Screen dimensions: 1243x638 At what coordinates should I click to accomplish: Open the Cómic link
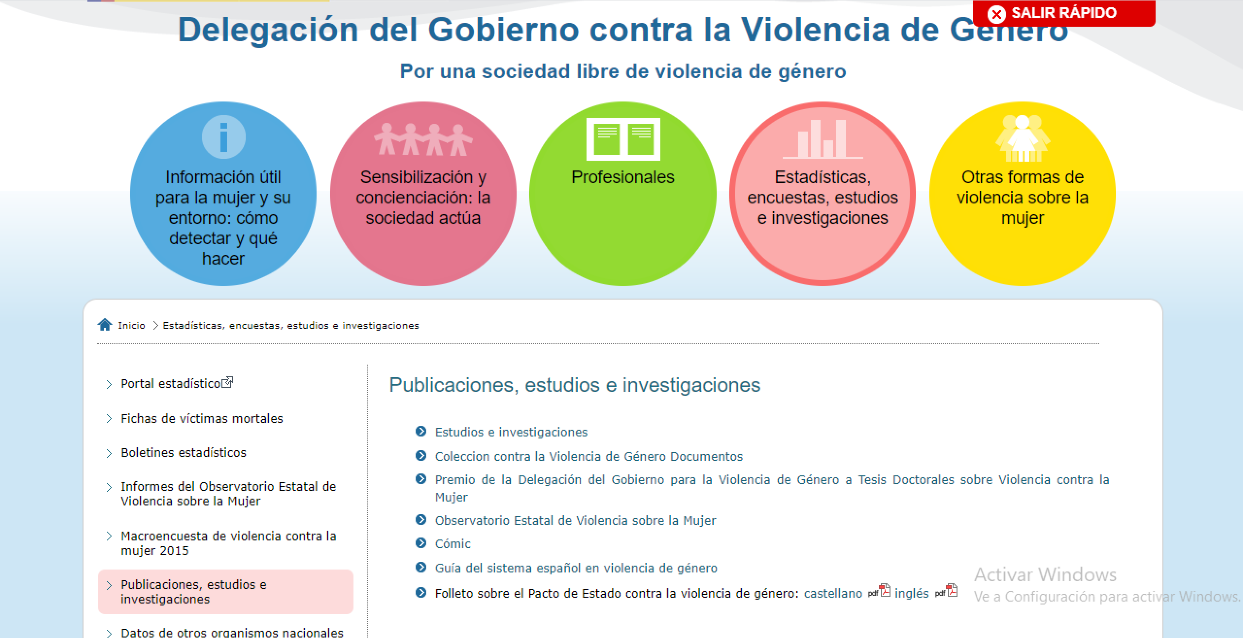tap(453, 544)
